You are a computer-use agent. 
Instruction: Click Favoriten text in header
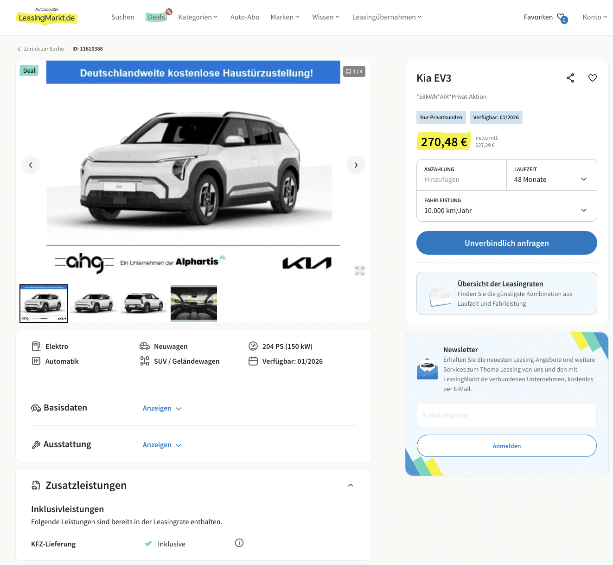538,17
